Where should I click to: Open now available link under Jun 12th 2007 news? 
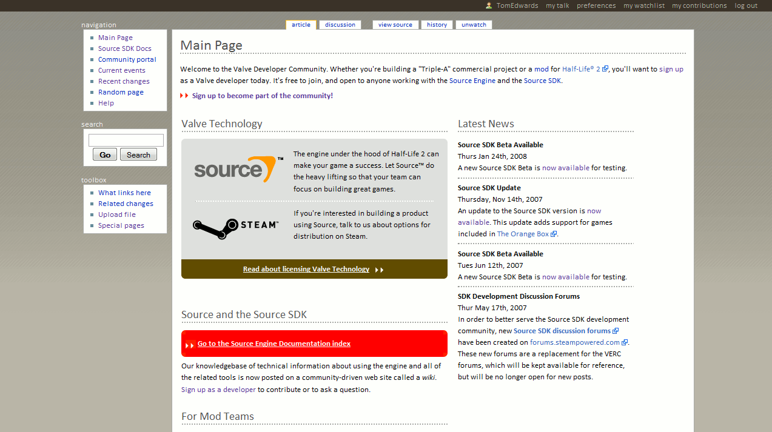click(566, 277)
